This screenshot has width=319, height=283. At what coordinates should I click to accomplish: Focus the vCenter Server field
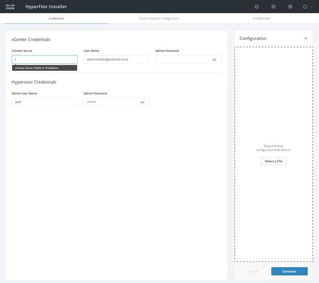tap(45, 59)
